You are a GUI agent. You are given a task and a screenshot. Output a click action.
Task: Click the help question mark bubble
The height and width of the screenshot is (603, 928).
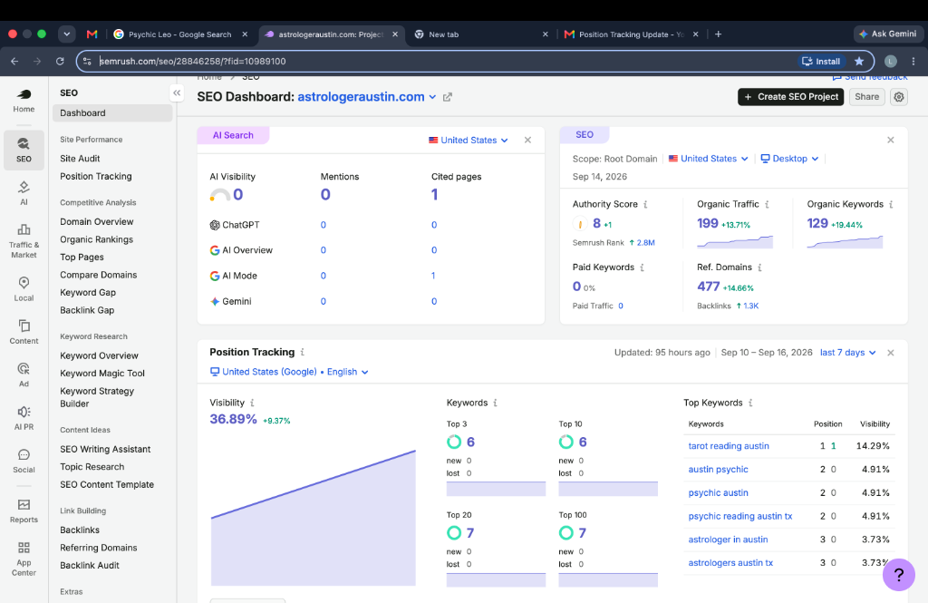pyautogui.click(x=898, y=575)
